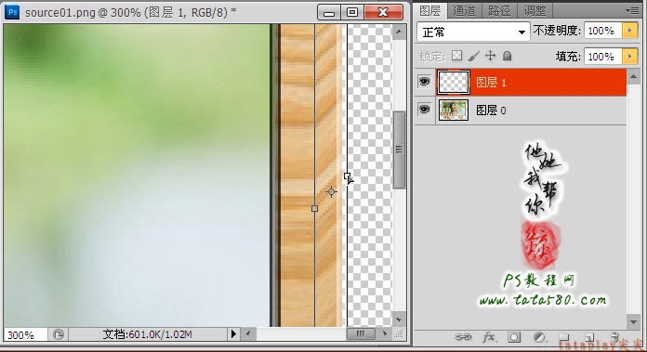Click the square transform handle on the wood strip
This screenshot has height=352, width=647.
[314, 209]
